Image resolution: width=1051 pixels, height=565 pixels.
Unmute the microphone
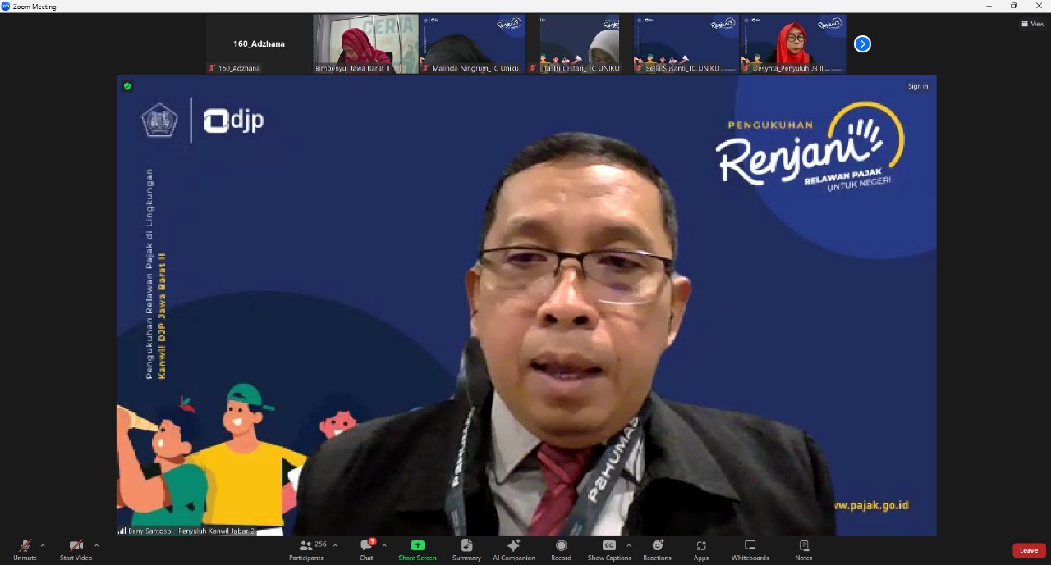25,549
